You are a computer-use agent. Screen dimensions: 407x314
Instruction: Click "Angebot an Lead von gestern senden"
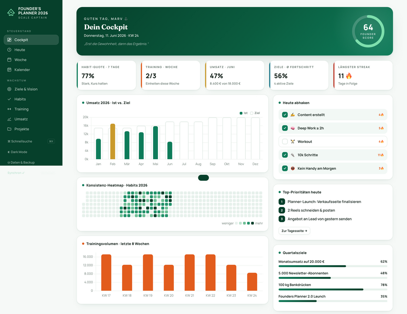pos(320,219)
